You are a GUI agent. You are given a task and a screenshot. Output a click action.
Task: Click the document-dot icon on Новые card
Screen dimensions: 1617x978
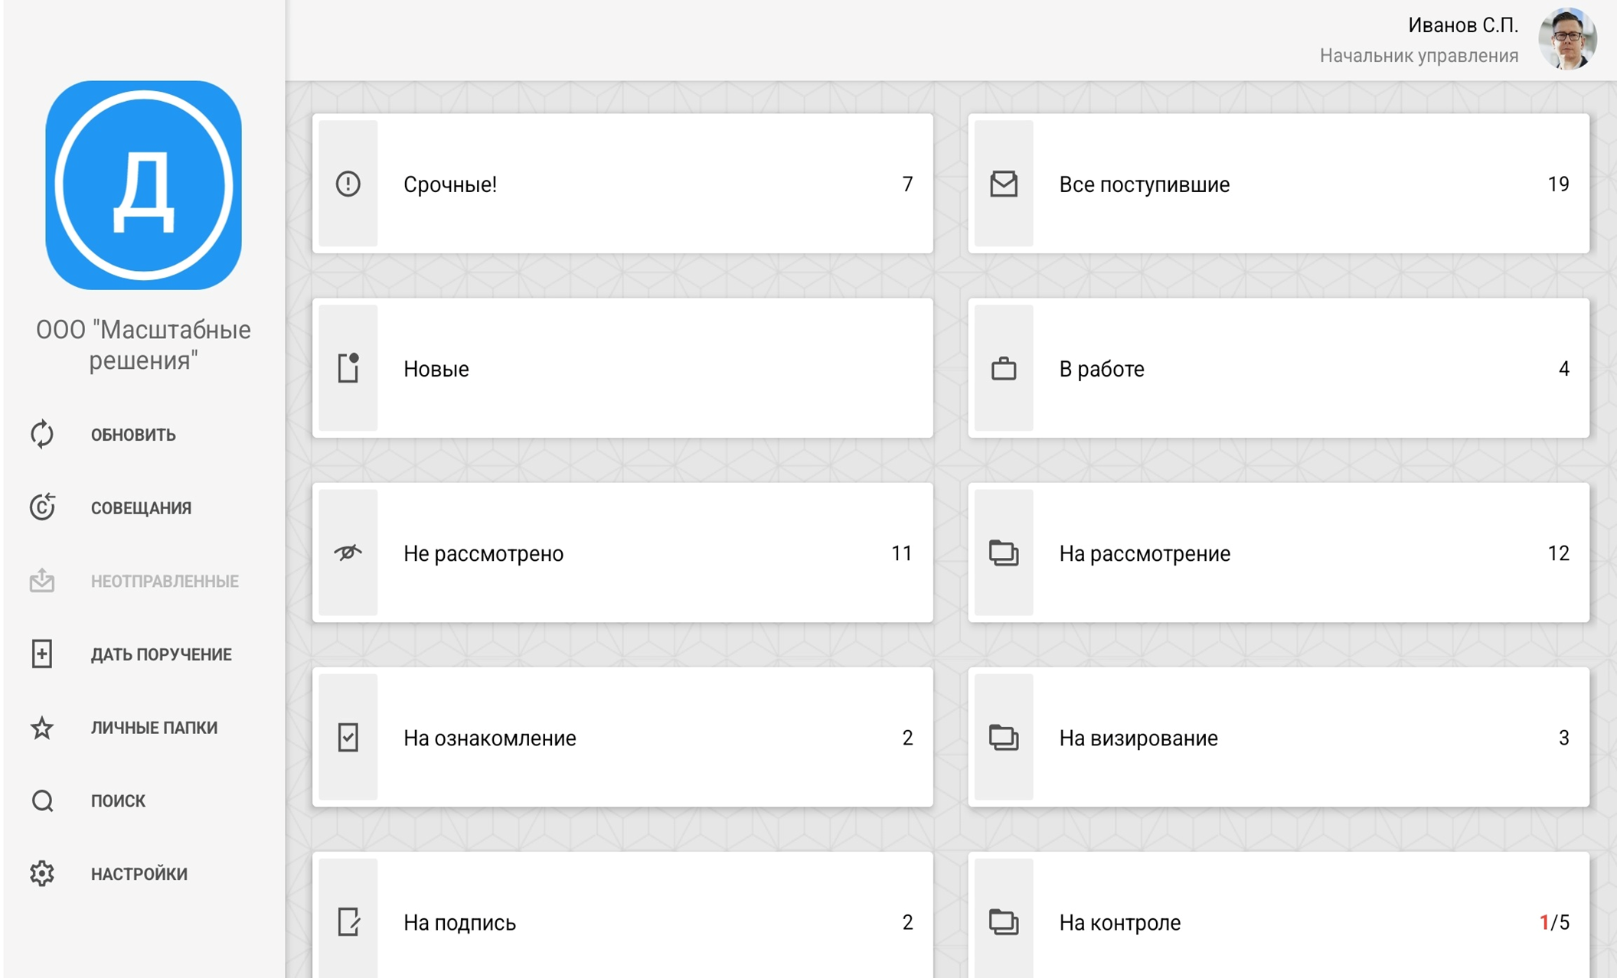pyautogui.click(x=348, y=368)
